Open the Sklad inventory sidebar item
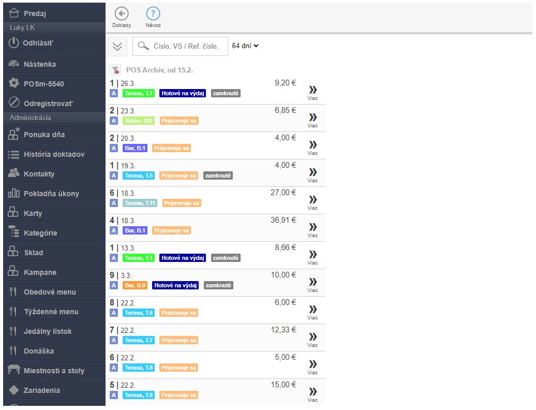The width and height of the screenshot is (536, 410). [33, 253]
